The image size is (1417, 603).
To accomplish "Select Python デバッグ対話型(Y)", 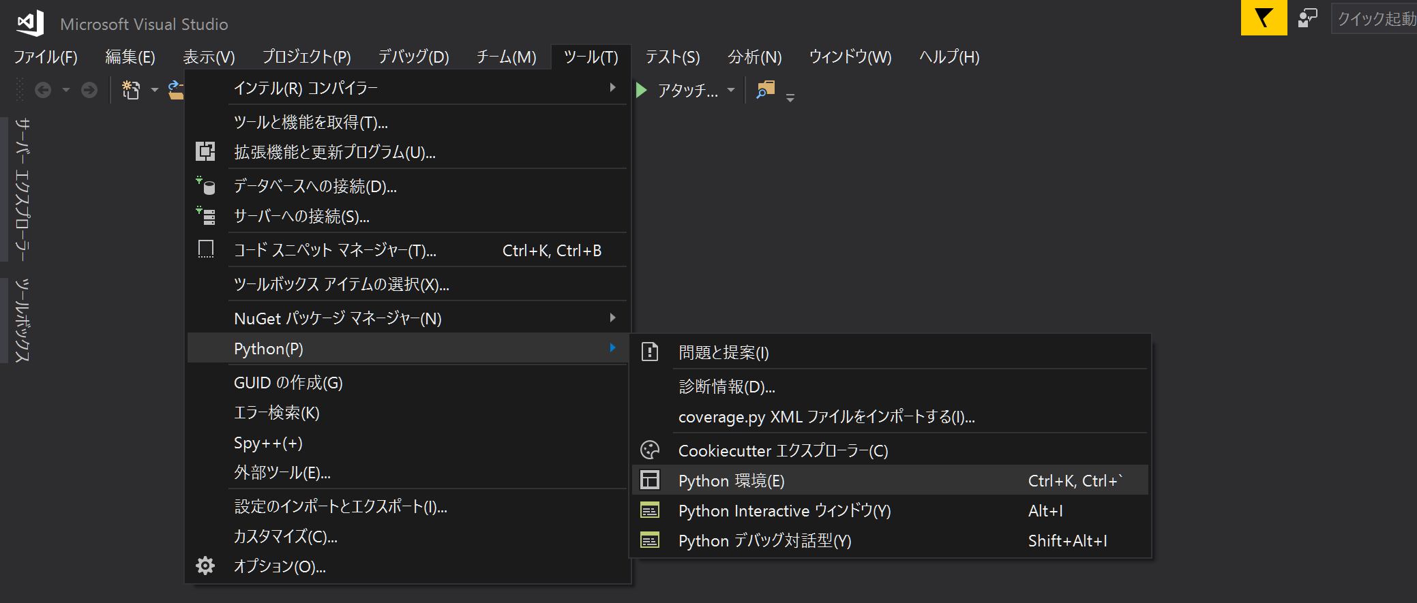I will click(890, 540).
